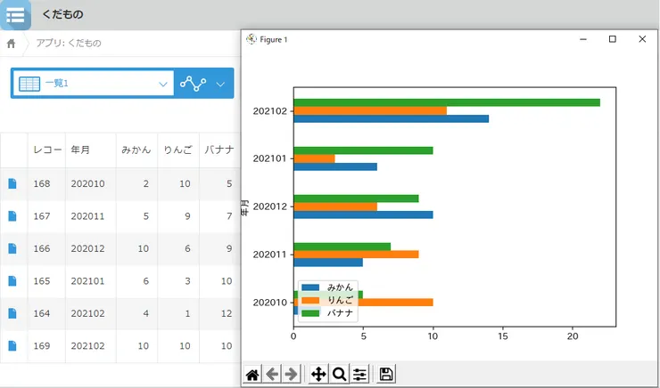Open record 168 detail icon

pos(12,183)
